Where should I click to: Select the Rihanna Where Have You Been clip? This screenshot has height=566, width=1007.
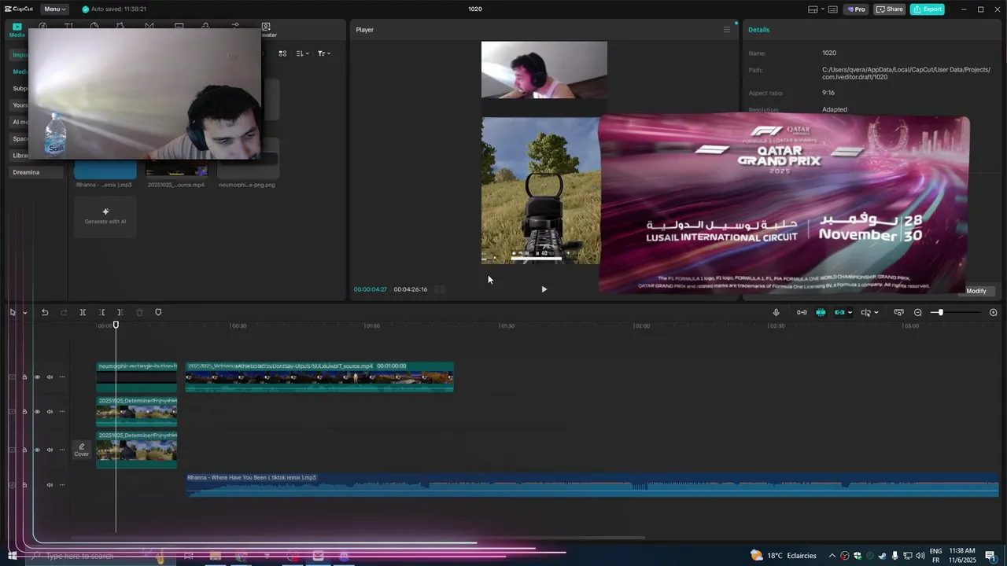[x=592, y=485]
